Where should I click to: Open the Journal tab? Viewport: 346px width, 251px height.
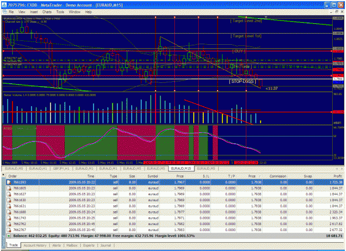click(x=106, y=245)
